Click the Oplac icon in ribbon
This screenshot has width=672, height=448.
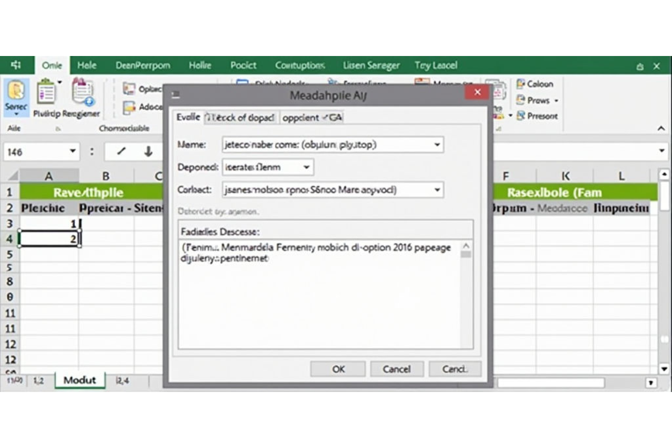[x=129, y=89]
